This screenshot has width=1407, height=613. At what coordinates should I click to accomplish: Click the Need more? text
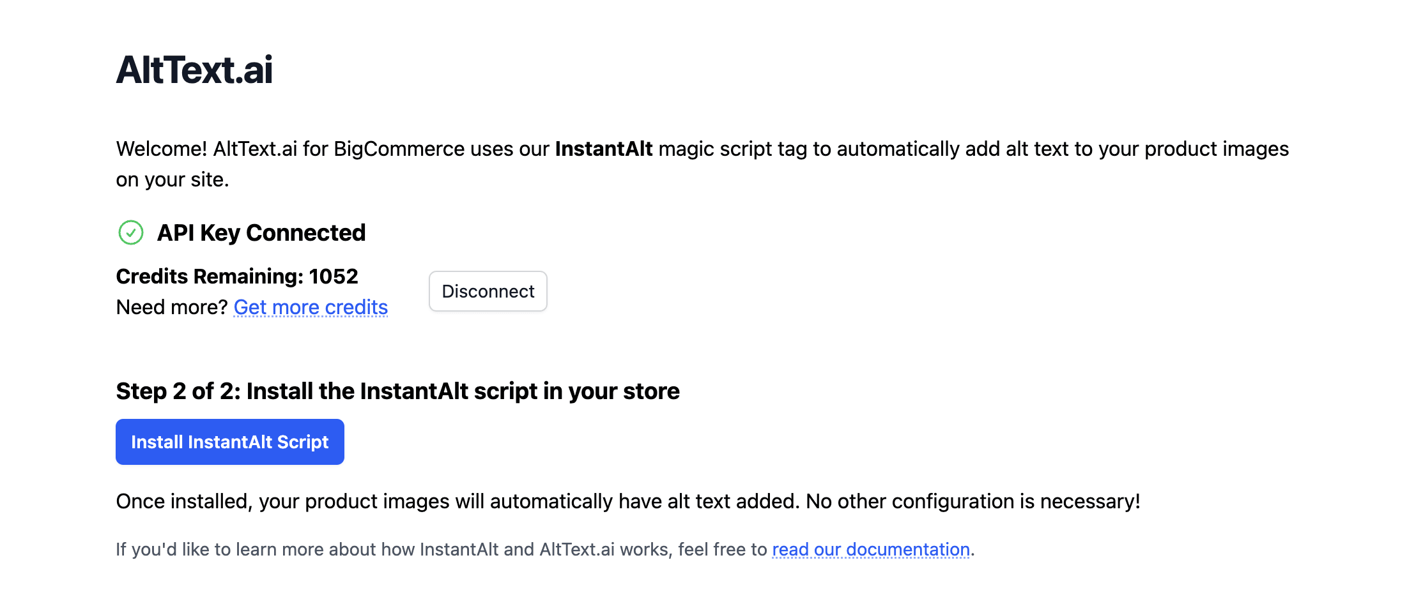(x=172, y=307)
